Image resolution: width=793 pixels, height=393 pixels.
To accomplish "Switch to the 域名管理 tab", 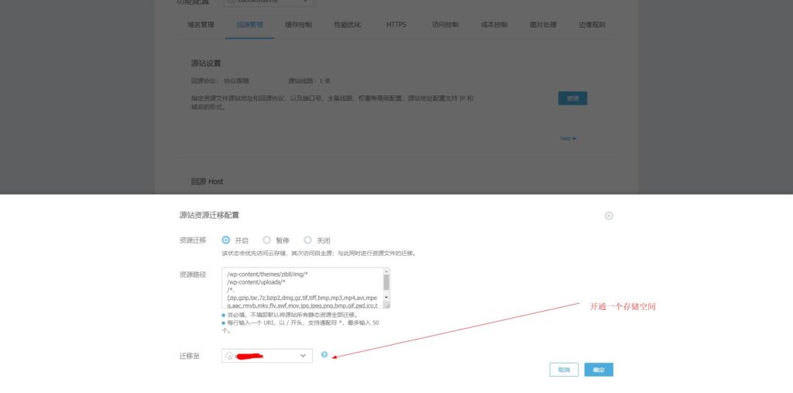I will coord(201,24).
